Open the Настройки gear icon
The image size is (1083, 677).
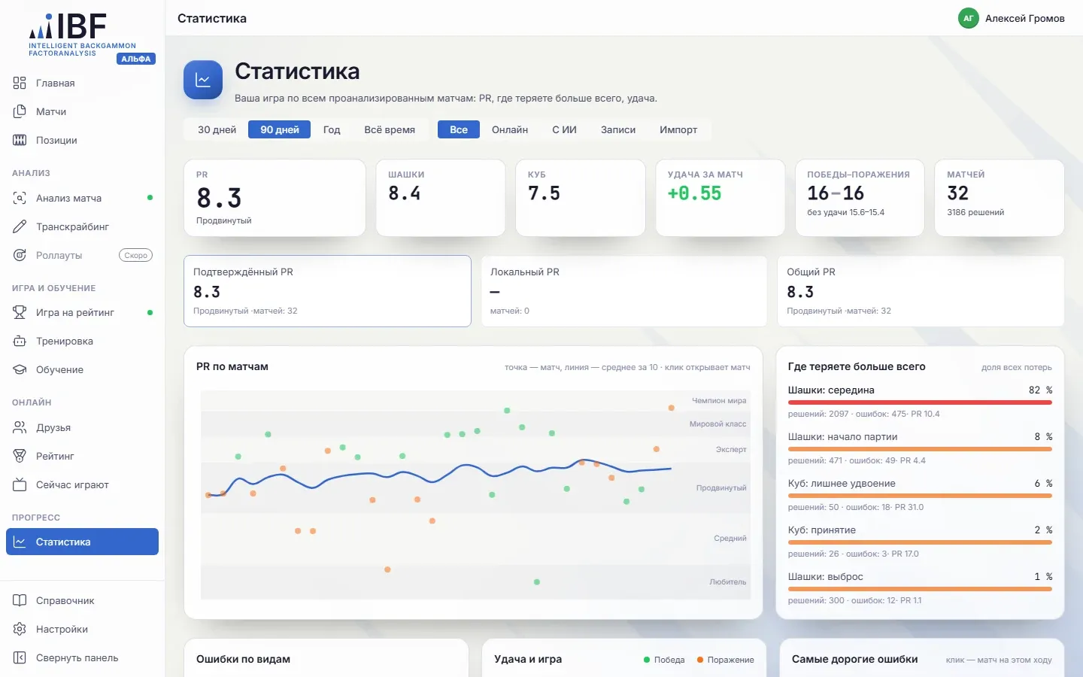click(20, 629)
